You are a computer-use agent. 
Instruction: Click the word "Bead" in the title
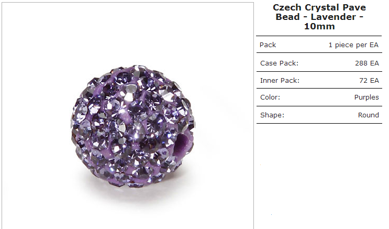click(x=287, y=17)
